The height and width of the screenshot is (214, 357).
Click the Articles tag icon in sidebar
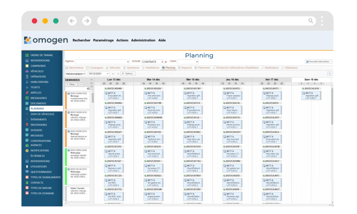coord(27,93)
